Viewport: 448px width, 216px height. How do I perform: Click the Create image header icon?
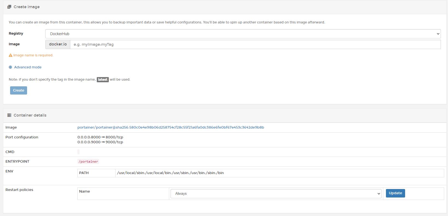coord(9,7)
